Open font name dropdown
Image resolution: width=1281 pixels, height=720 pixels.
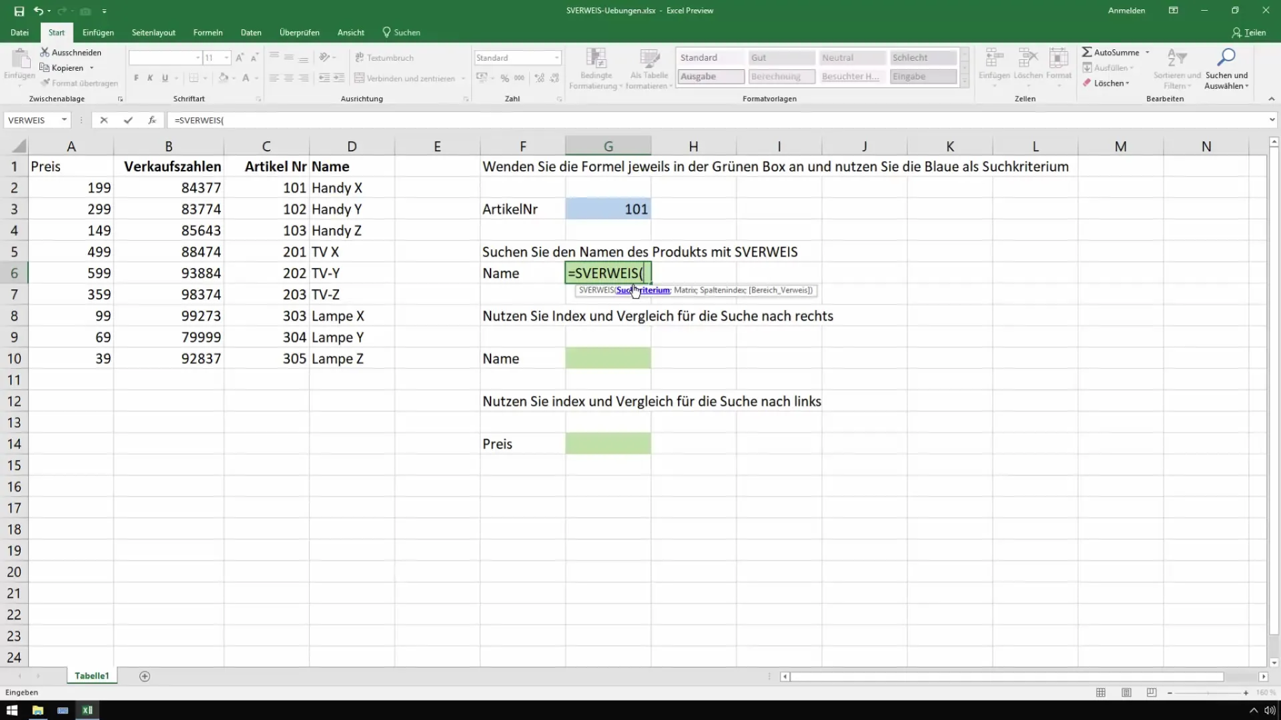tap(198, 58)
